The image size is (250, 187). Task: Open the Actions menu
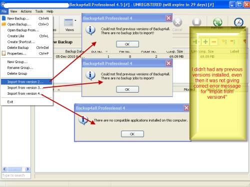(26, 11)
